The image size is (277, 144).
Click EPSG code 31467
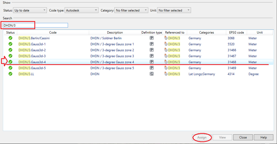tap(232, 56)
